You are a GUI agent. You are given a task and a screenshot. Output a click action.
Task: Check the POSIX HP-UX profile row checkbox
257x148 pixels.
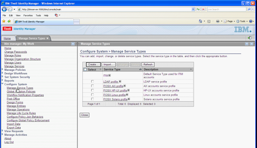93,90
